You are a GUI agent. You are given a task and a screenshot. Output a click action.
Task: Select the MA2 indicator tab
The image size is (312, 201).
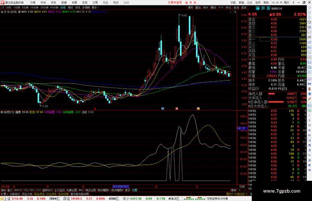click(81, 190)
